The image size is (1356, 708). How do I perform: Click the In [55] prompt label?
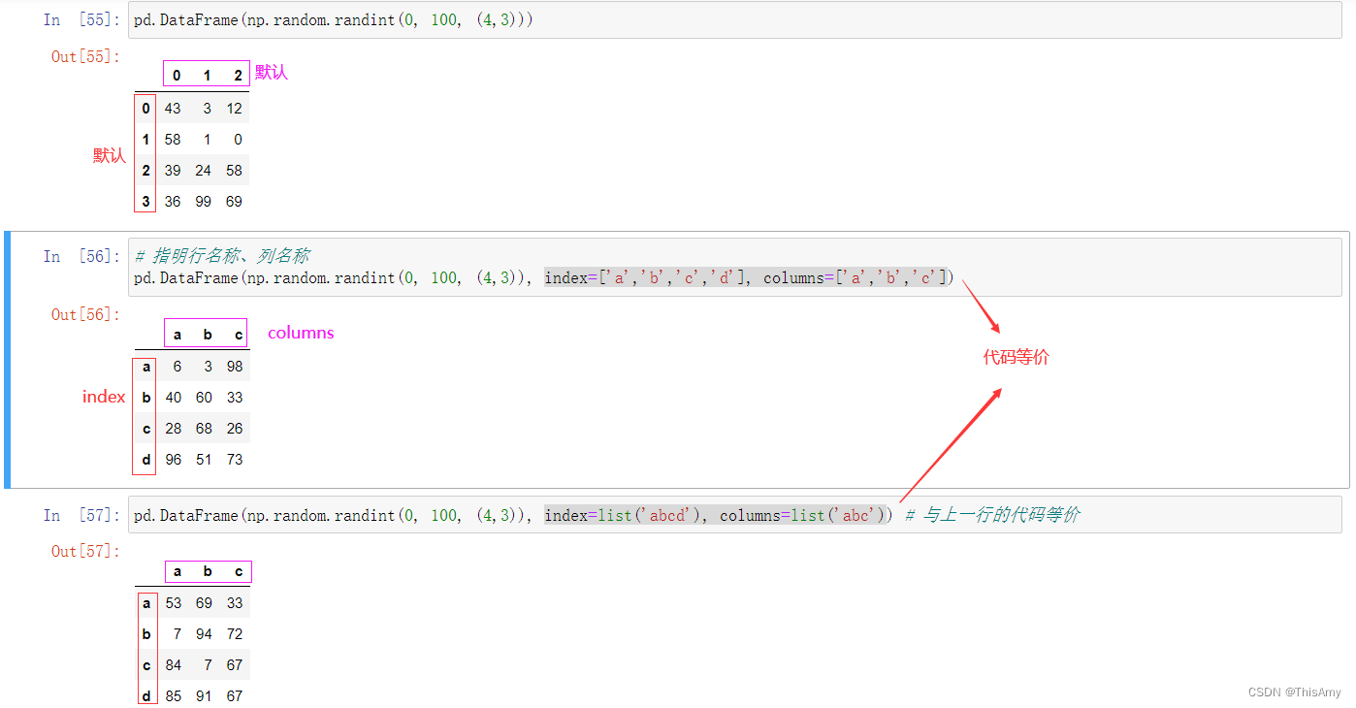click(81, 20)
